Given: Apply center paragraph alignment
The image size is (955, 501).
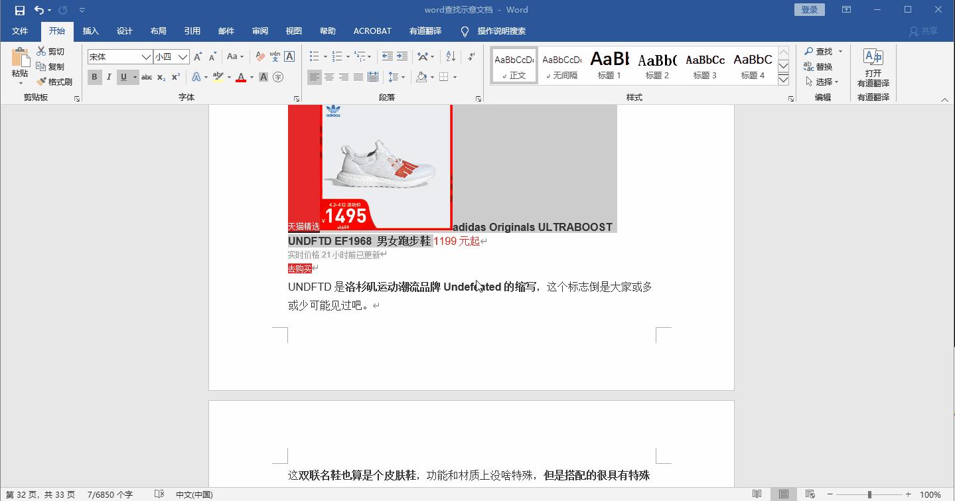Looking at the screenshot, I should click(x=329, y=77).
